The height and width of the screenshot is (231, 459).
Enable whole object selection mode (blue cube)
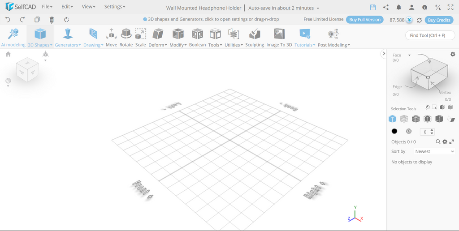pyautogui.click(x=392, y=119)
